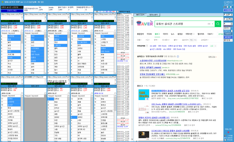Open the '유튜브 실시간 방송' related search link
Screen dimensions: 234x142
175,46
